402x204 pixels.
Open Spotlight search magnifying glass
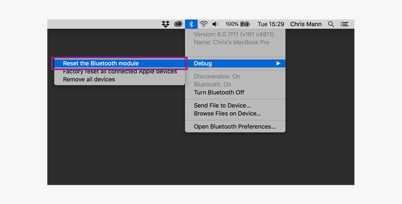[331, 24]
